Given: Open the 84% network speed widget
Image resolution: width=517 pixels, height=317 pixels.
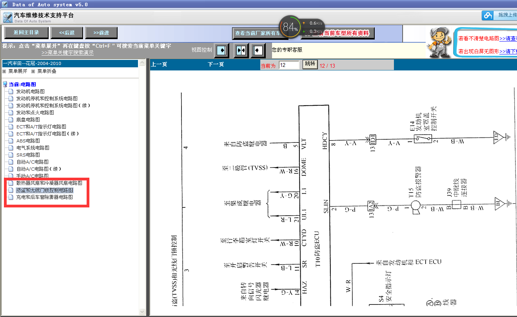Looking at the screenshot, I should pyautogui.click(x=290, y=27).
